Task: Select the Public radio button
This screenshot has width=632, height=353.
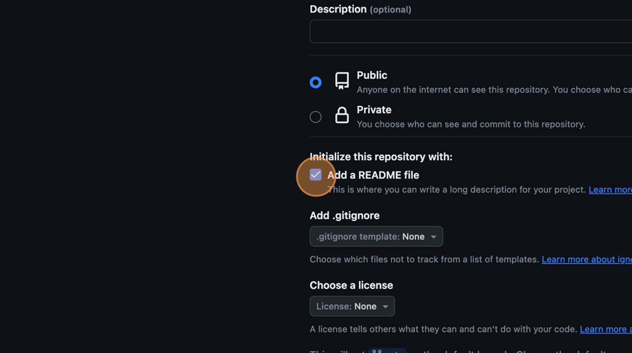Action: [315, 82]
